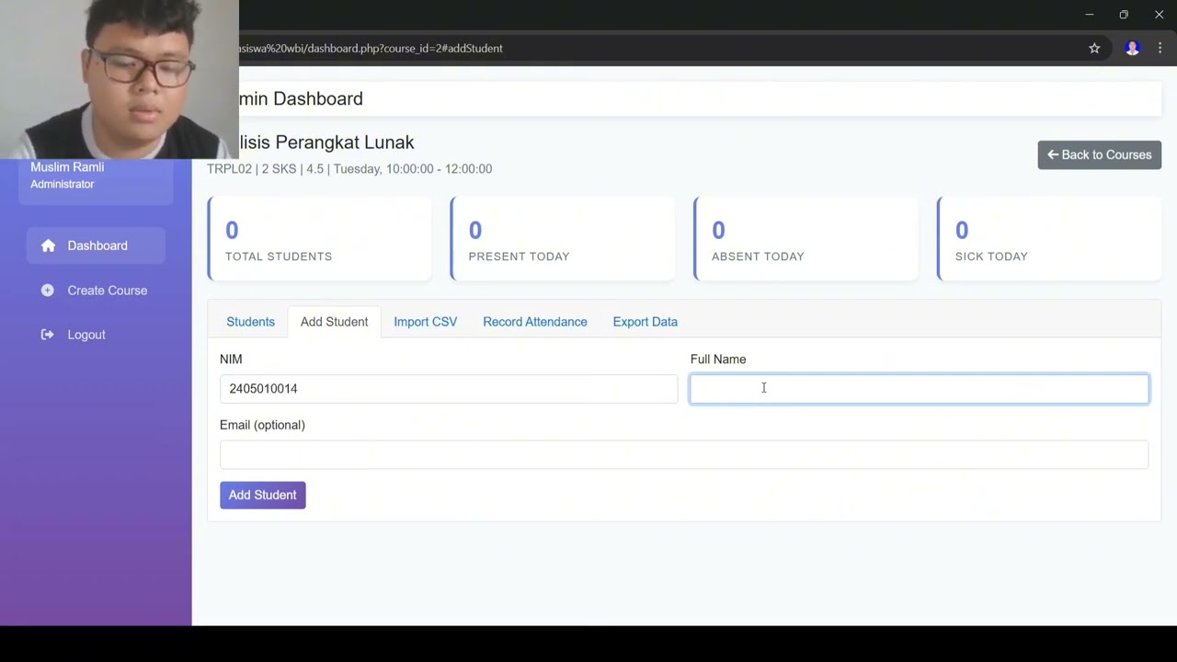Click the 'Full Name' field label
Viewport: 1177px width, 662px height.
(718, 360)
